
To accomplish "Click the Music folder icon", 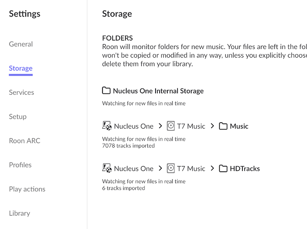I will coord(223,126).
